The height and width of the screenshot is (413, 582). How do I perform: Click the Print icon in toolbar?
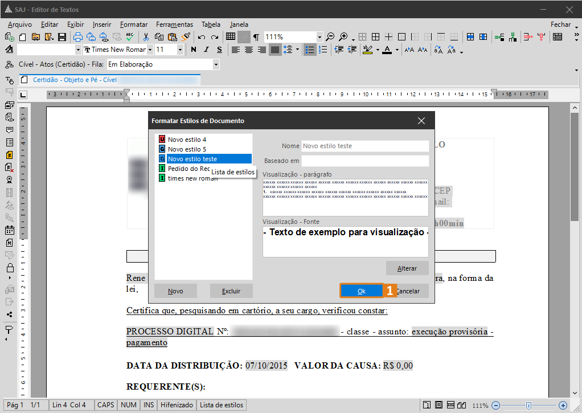77,37
